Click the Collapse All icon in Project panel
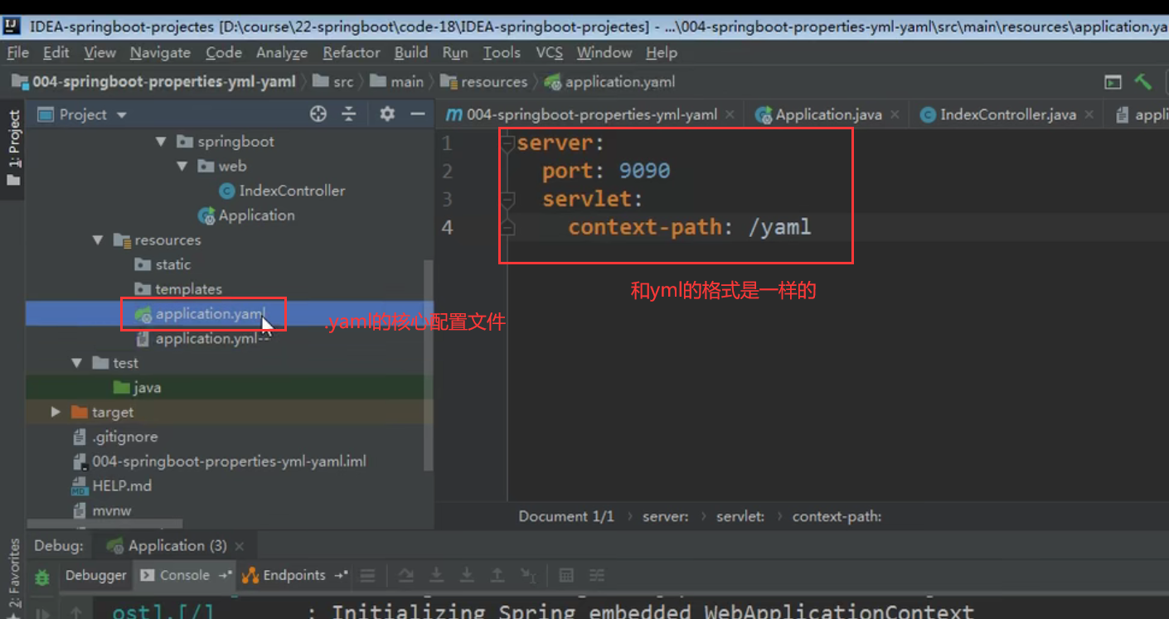Screen dimensions: 1169x619 [x=349, y=114]
